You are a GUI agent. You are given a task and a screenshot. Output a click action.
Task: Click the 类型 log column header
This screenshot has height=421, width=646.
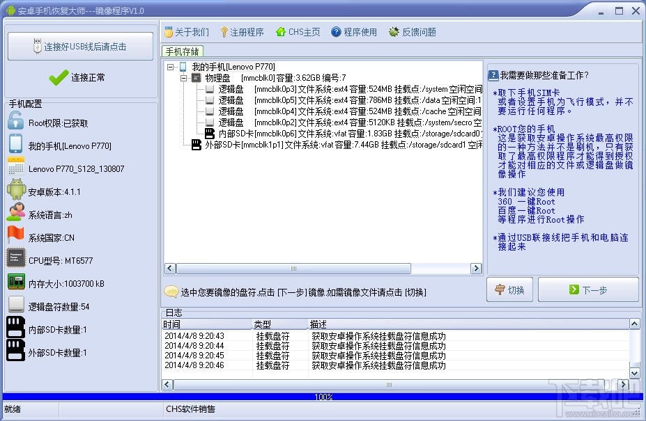pos(280,324)
